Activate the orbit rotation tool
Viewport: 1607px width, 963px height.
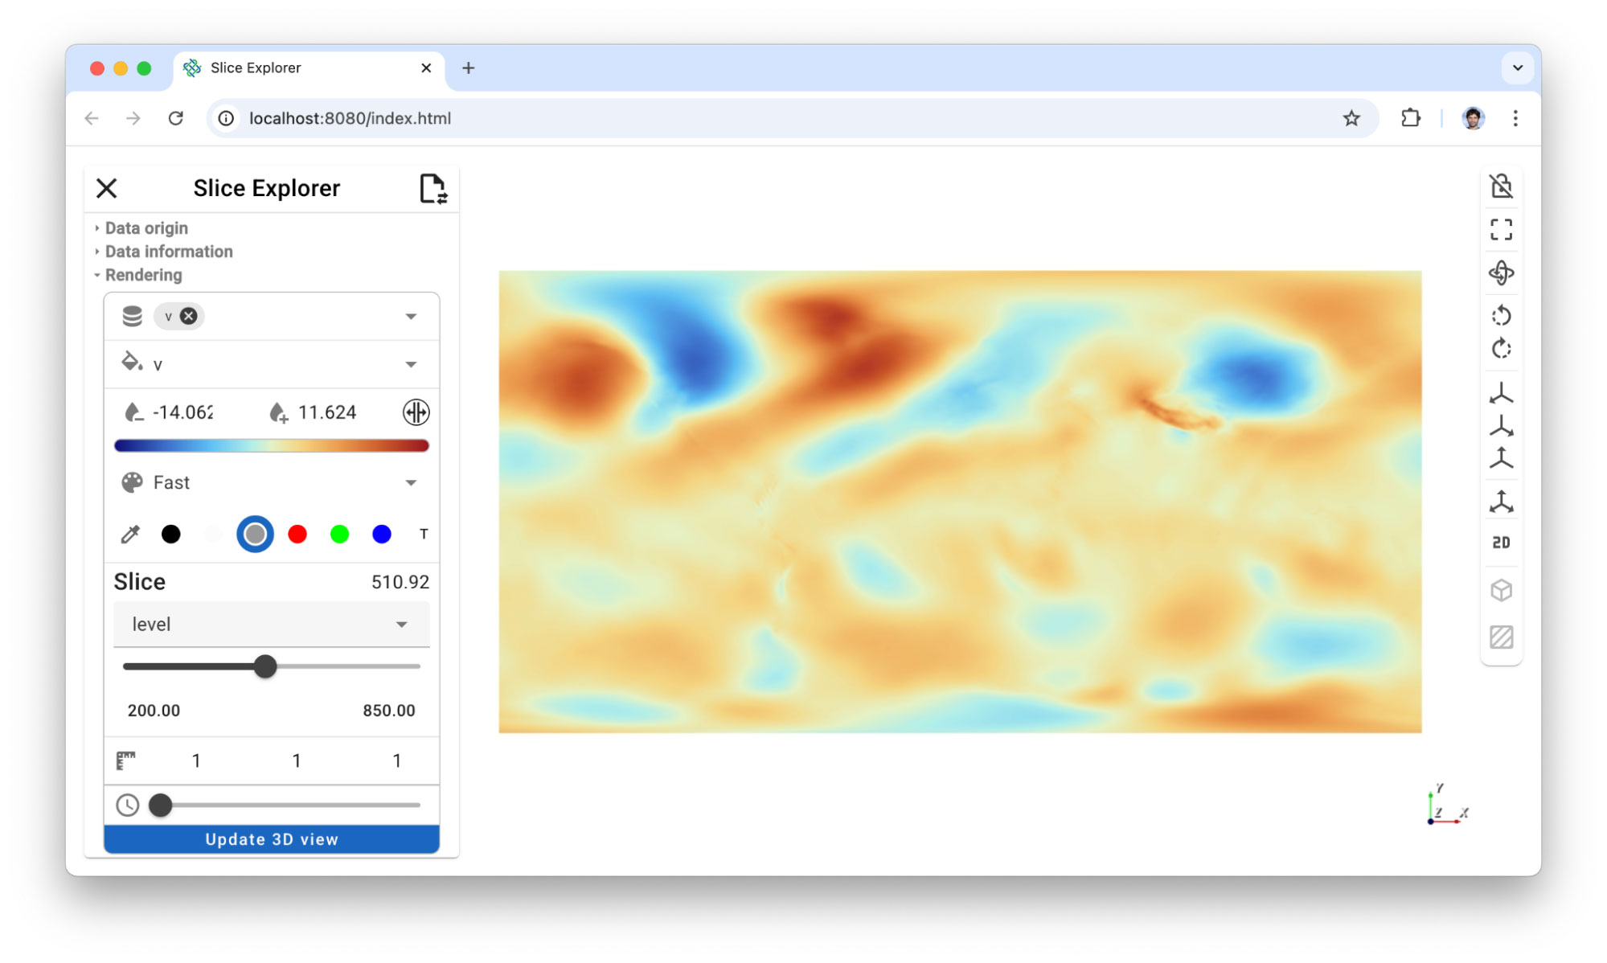(1501, 273)
